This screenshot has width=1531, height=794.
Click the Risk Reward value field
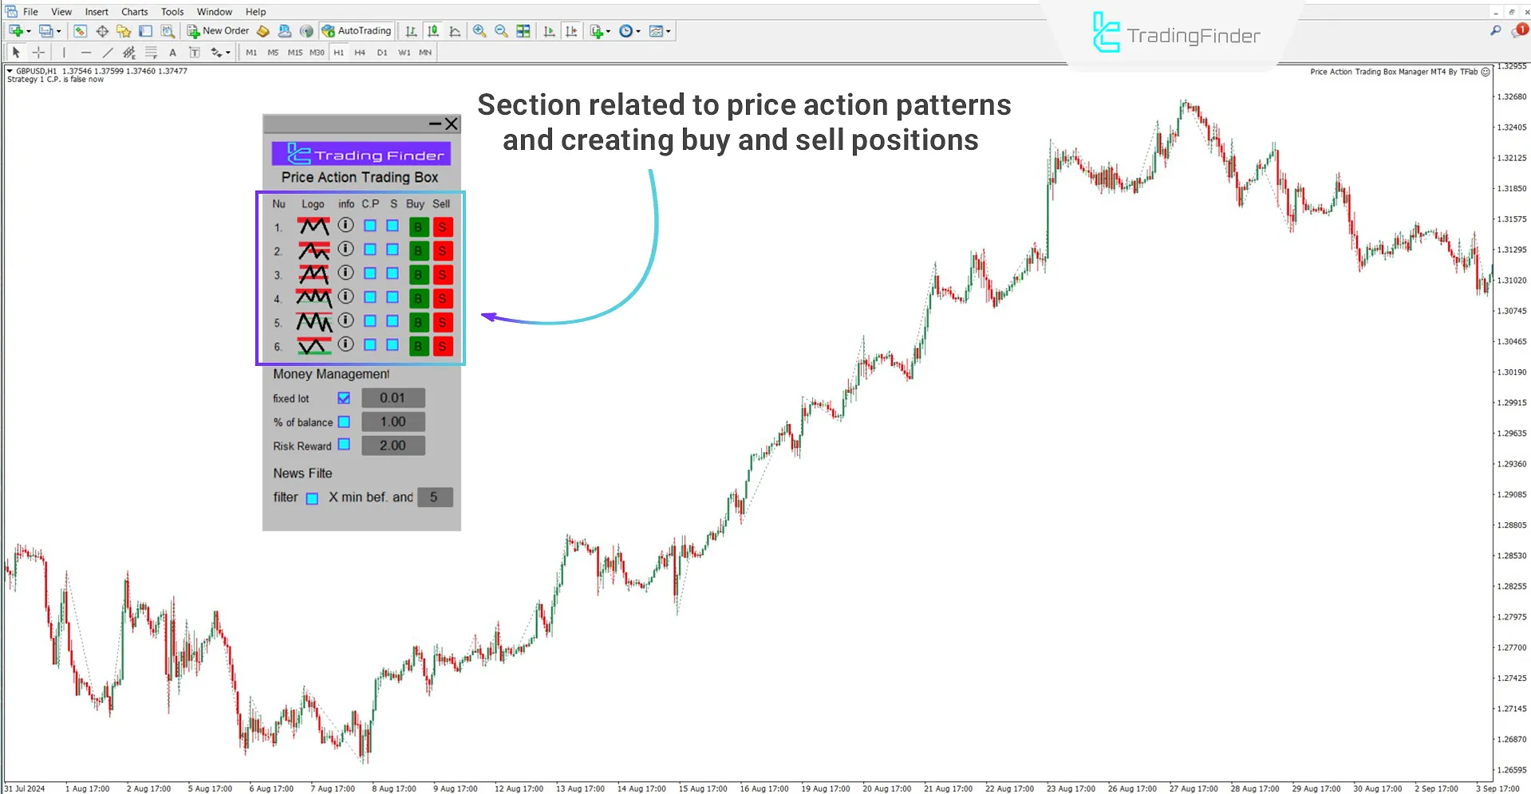393,445
